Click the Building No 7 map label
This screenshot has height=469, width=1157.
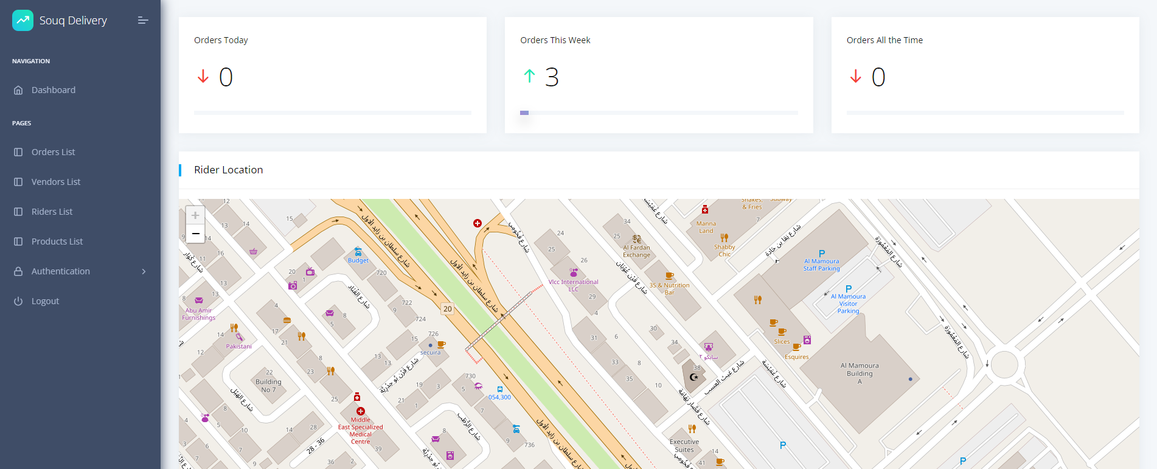pyautogui.click(x=268, y=386)
